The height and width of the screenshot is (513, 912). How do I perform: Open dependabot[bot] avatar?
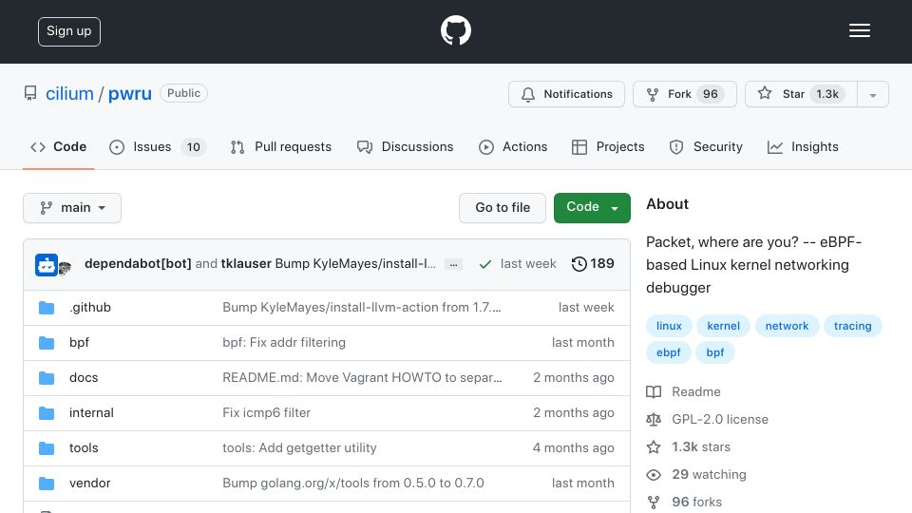pyautogui.click(x=46, y=265)
